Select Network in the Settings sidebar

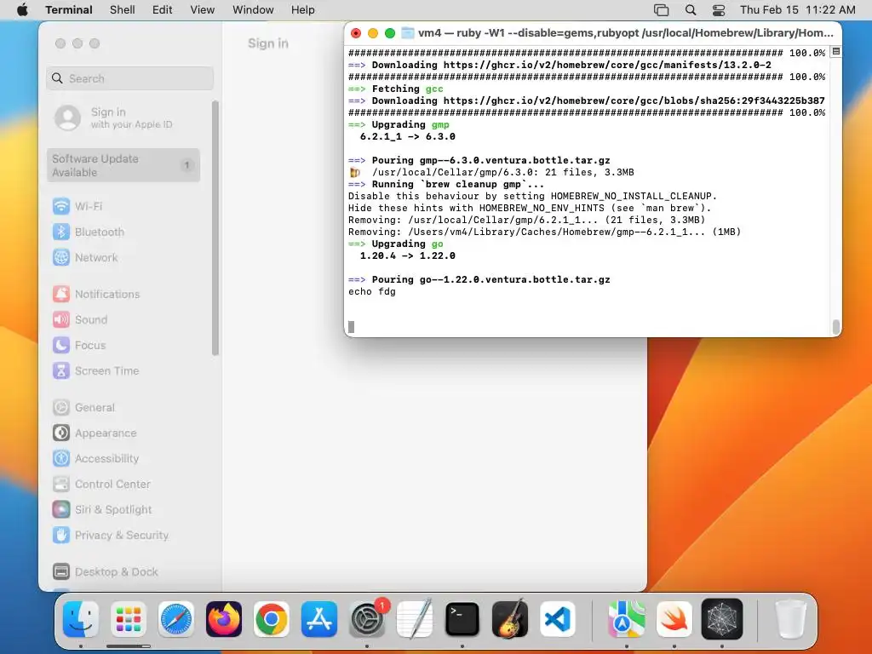point(123,257)
